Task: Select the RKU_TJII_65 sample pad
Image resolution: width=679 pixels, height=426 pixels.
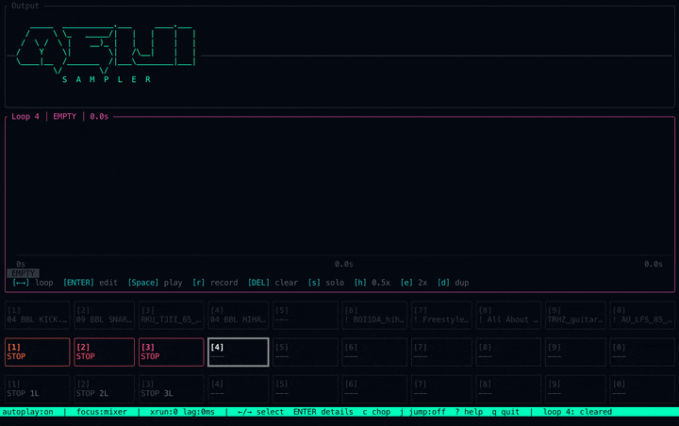Action: click(x=171, y=315)
